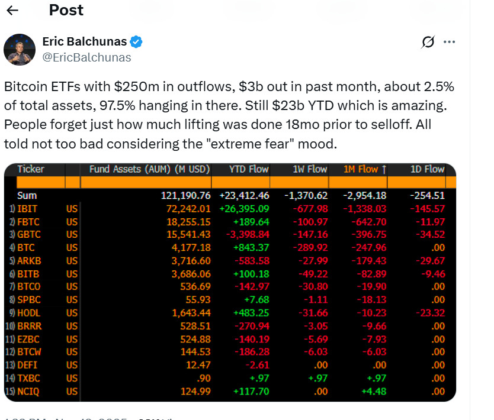Select the Fund Assets (AUM) column header
Viewport: 494px width, 420px height.
[x=149, y=169]
